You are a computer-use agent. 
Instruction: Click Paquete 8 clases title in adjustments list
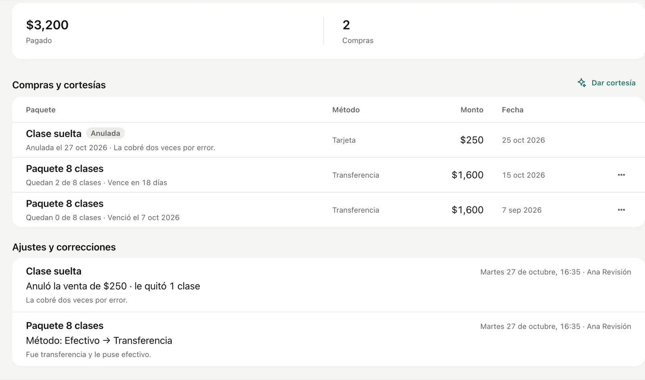click(64, 326)
